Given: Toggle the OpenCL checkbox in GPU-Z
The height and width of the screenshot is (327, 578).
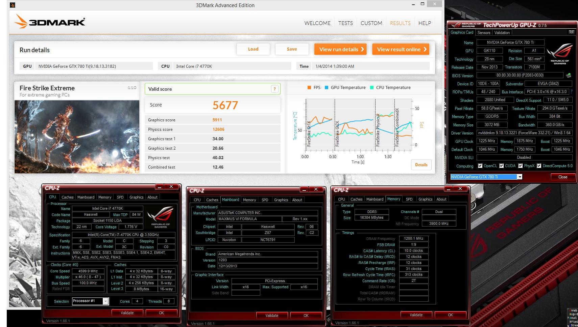Looking at the screenshot, I should (480, 166).
